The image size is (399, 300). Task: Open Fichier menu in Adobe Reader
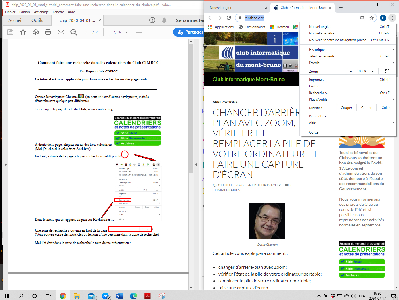[10, 12]
